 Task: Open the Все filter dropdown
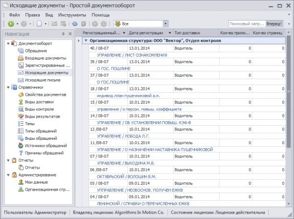[165, 23]
